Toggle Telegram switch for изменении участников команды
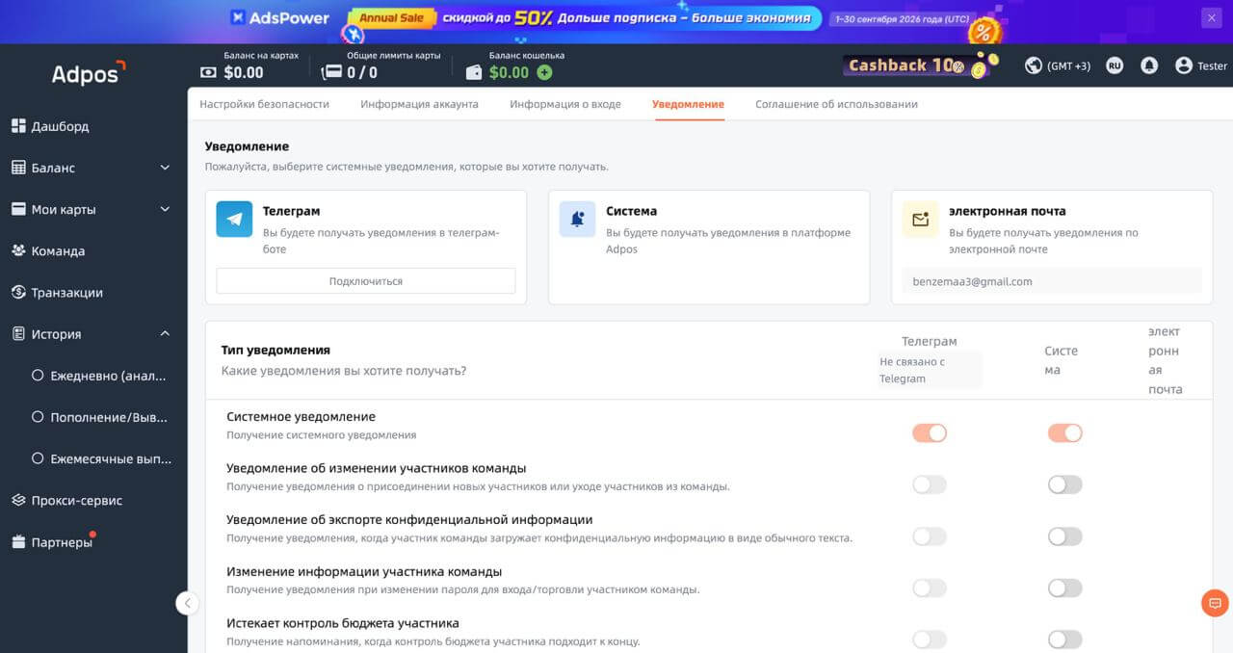 (930, 484)
